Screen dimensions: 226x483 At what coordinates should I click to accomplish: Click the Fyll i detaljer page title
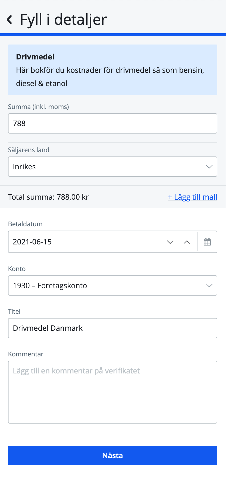click(63, 19)
